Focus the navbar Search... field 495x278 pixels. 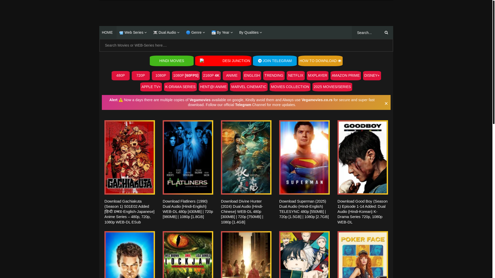tap(367, 33)
